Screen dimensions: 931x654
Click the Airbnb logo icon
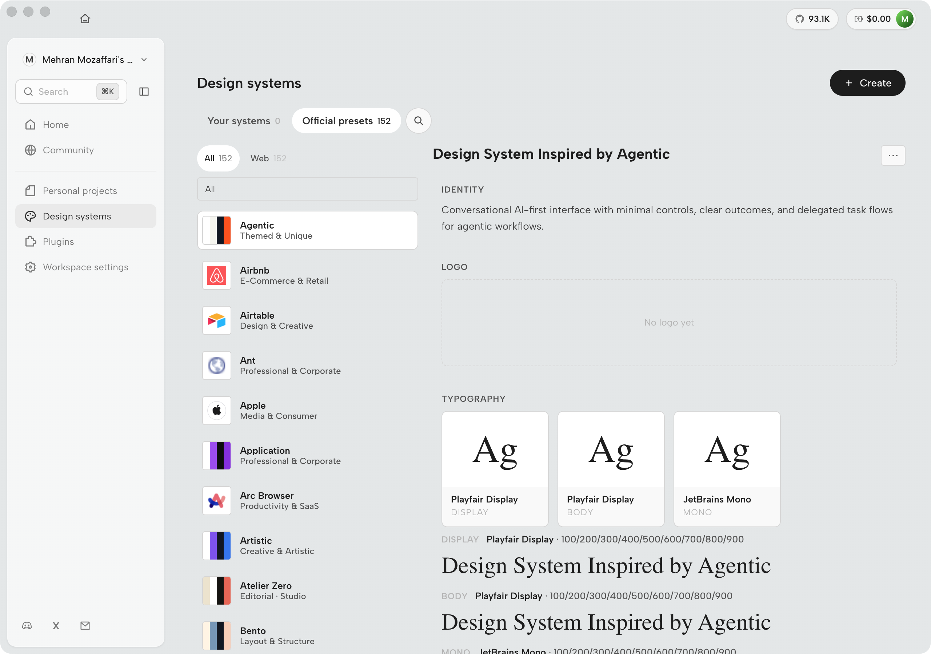point(216,275)
